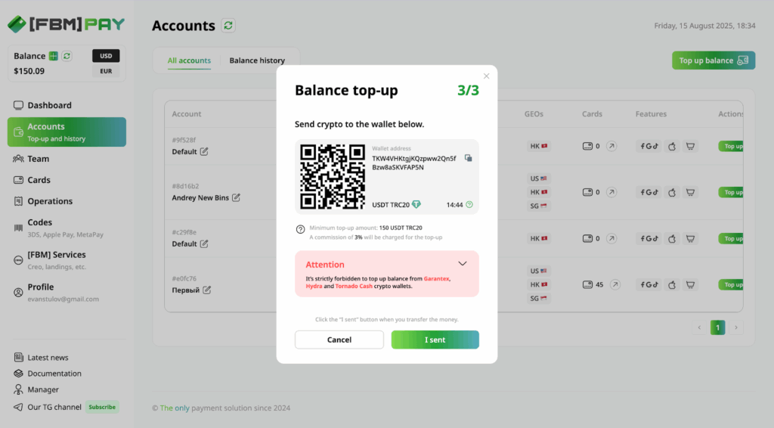Click the green plus icon beside Balance
This screenshot has width=774, height=428.
point(54,56)
